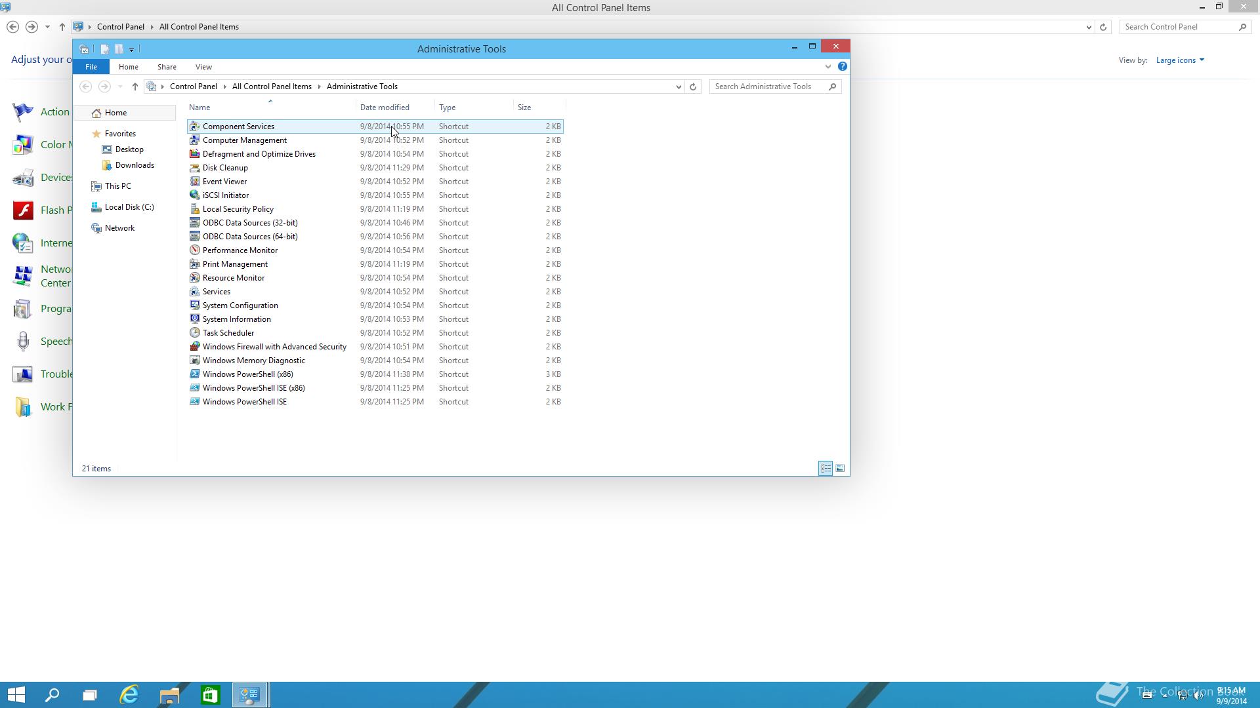The width and height of the screenshot is (1260, 708).
Task: Select the System Information row
Action: pyautogui.click(x=375, y=319)
